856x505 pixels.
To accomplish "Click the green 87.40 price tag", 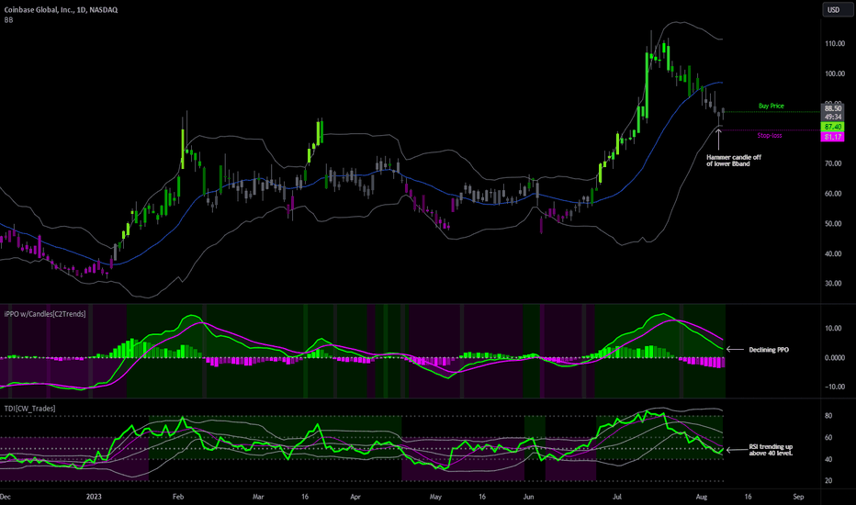I will point(832,127).
